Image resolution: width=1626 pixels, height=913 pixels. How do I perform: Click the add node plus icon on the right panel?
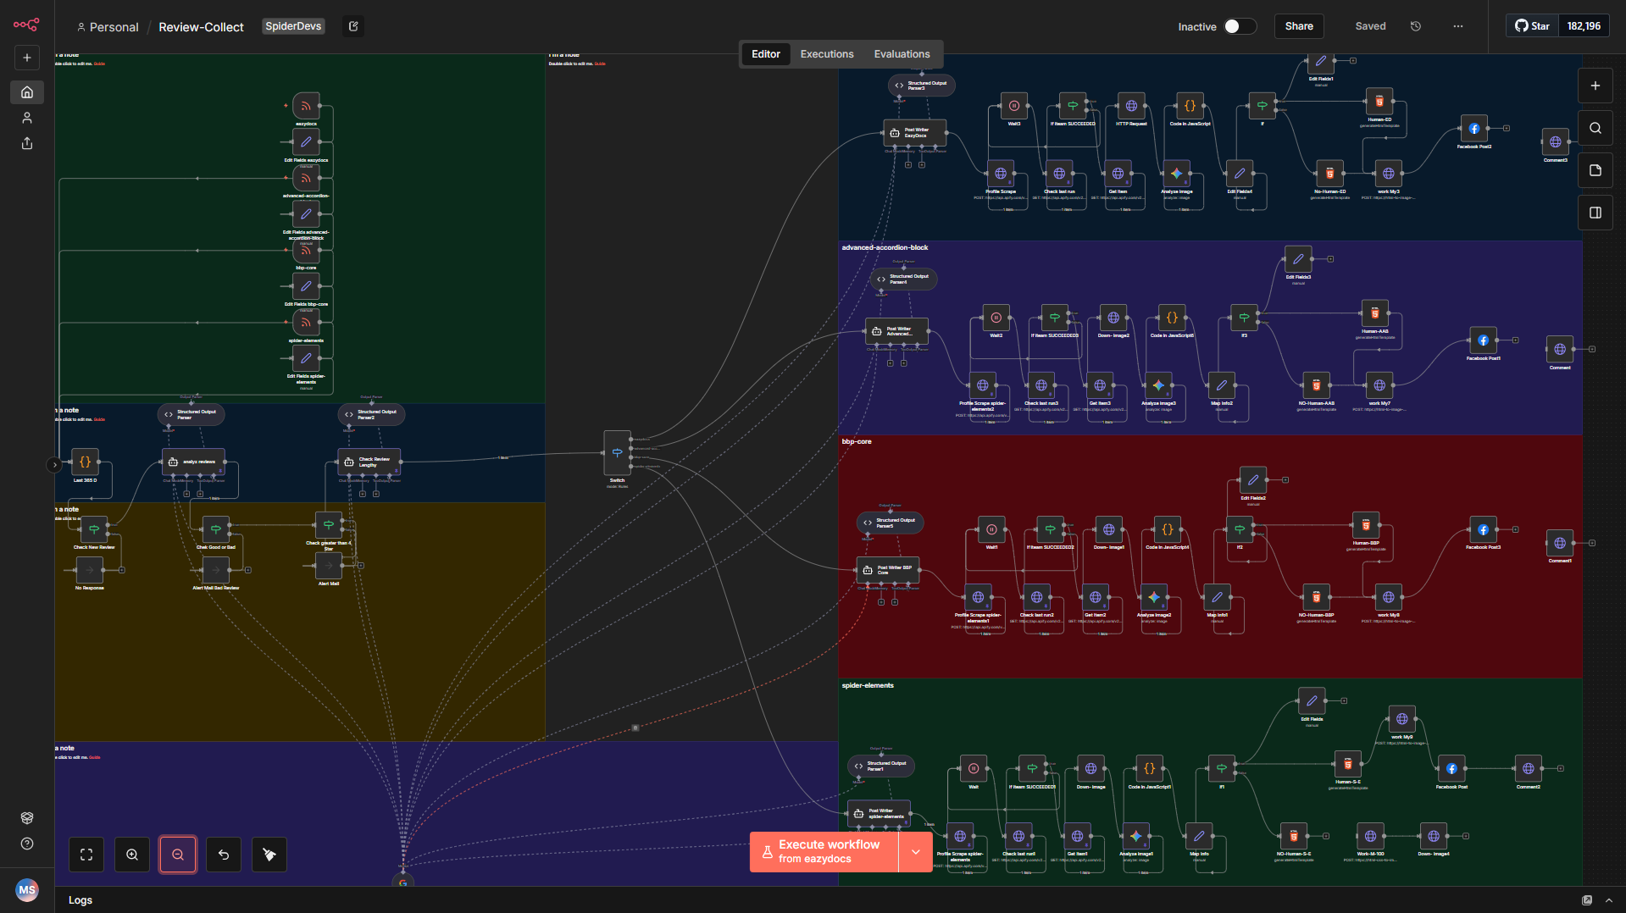pyautogui.click(x=1595, y=86)
